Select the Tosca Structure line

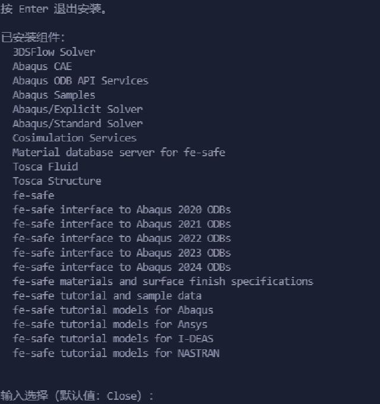click(x=57, y=181)
